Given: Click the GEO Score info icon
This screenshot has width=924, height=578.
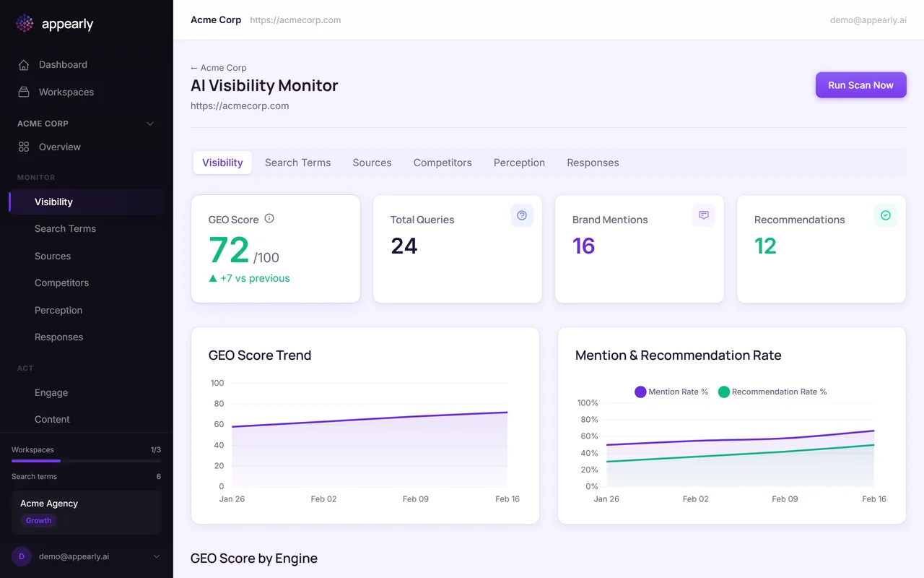Looking at the screenshot, I should (269, 219).
